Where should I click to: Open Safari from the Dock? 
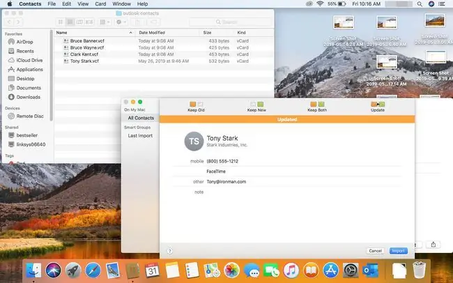93,270
